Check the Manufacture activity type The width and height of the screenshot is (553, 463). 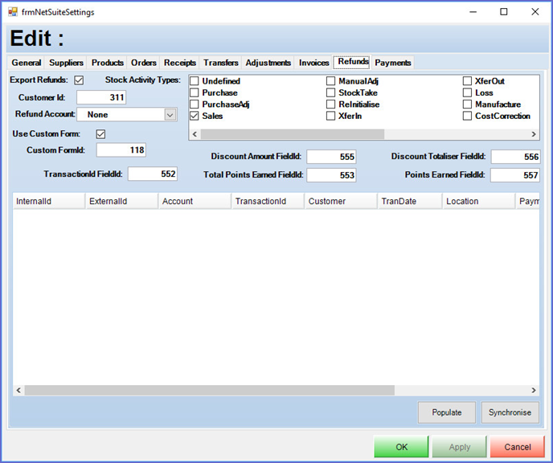pyautogui.click(x=468, y=104)
